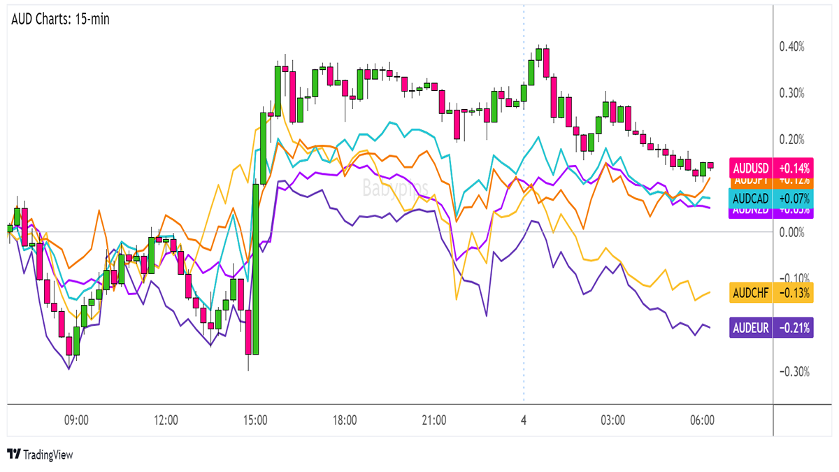
Task: Click the 0.00% price axis label
Action: (792, 231)
